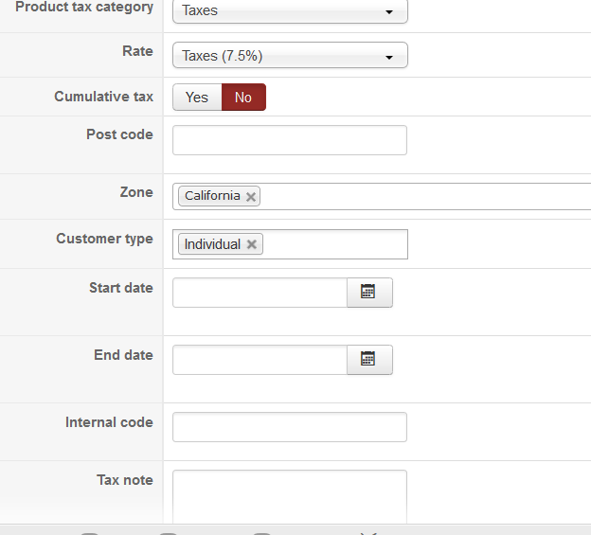Screen dimensions: 591x535
Task: Click the Tax note field label
Action: (x=124, y=480)
